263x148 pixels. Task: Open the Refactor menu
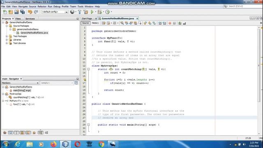[x=42, y=7]
